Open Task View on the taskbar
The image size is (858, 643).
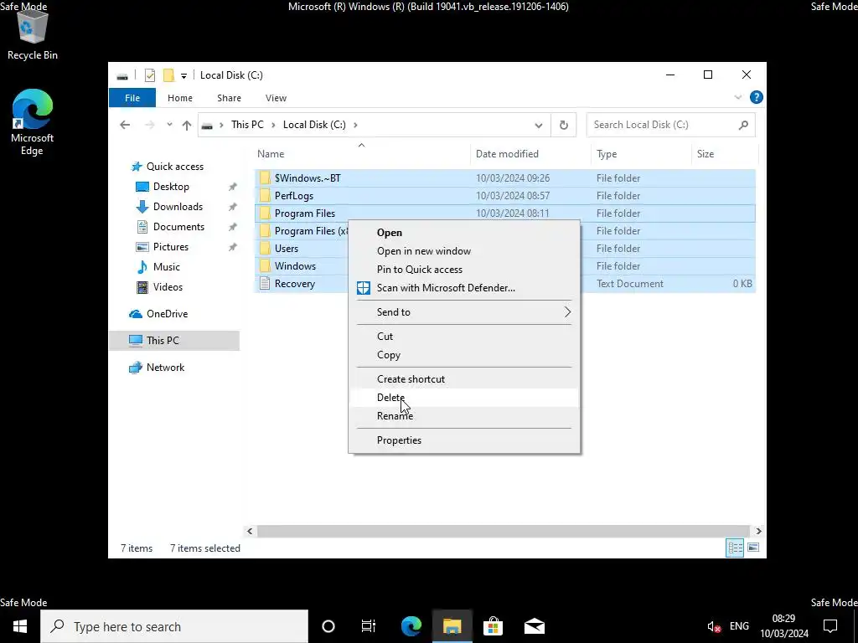pyautogui.click(x=369, y=626)
